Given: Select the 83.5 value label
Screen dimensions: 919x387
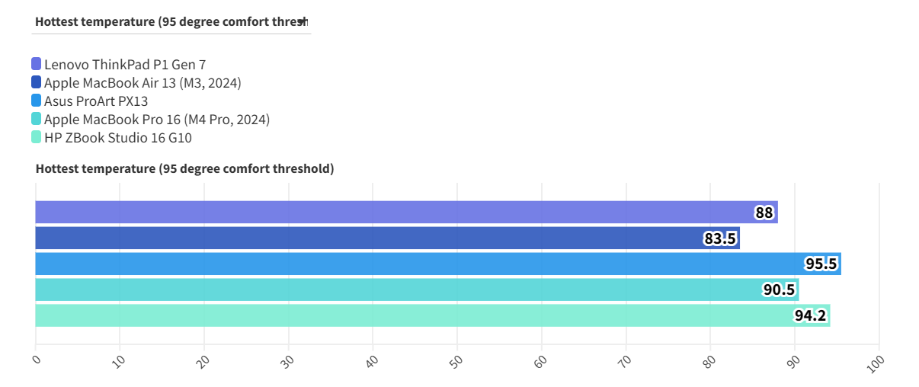Looking at the screenshot, I should click(x=720, y=238).
